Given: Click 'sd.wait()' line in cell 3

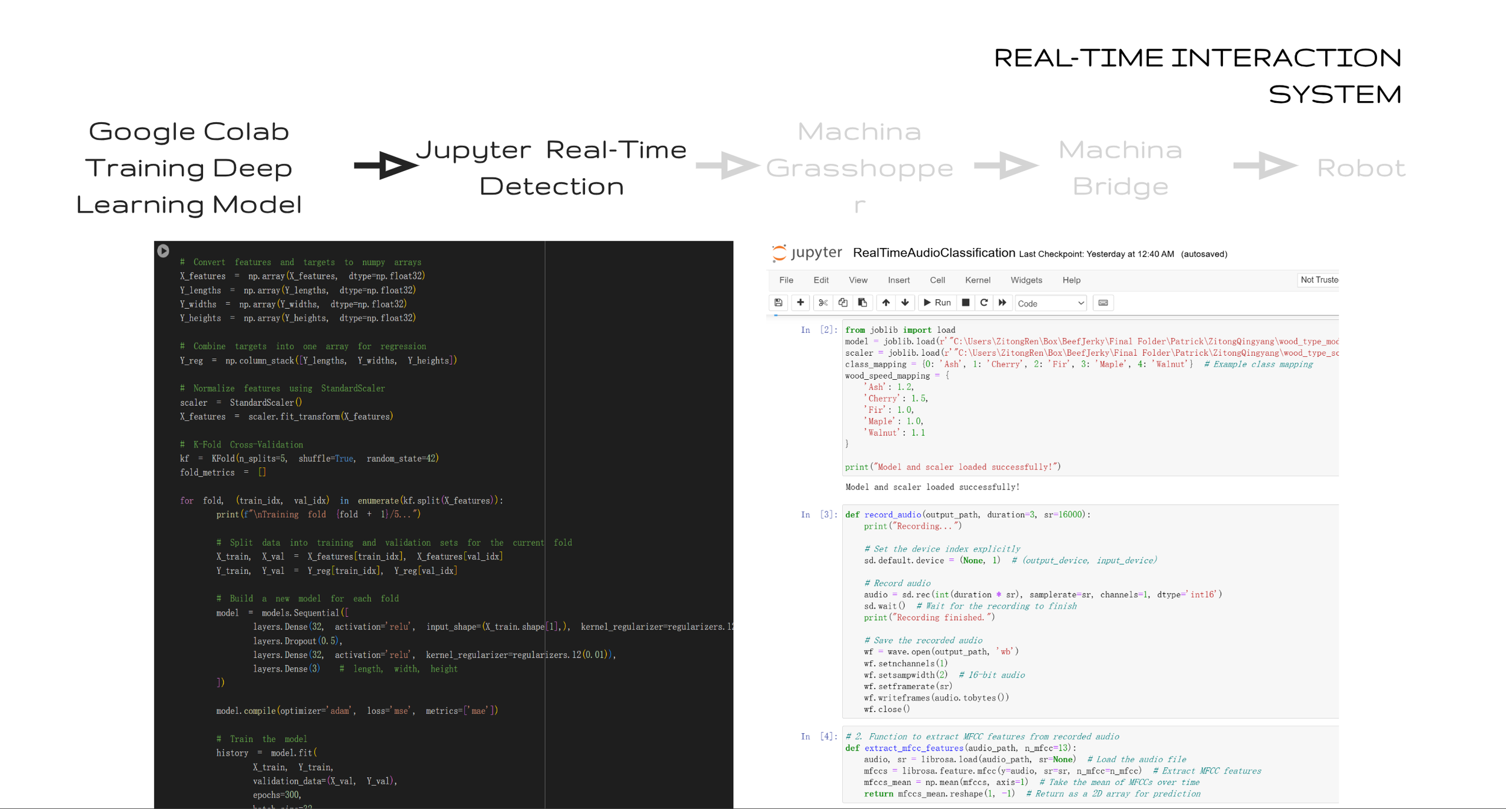Looking at the screenshot, I should pyautogui.click(x=970, y=606).
